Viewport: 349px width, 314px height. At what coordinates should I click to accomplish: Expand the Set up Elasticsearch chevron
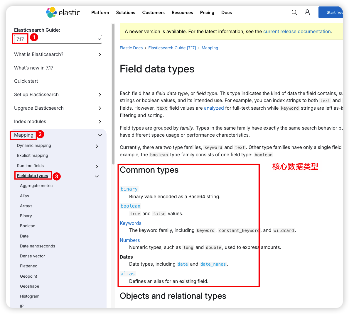tap(100, 95)
